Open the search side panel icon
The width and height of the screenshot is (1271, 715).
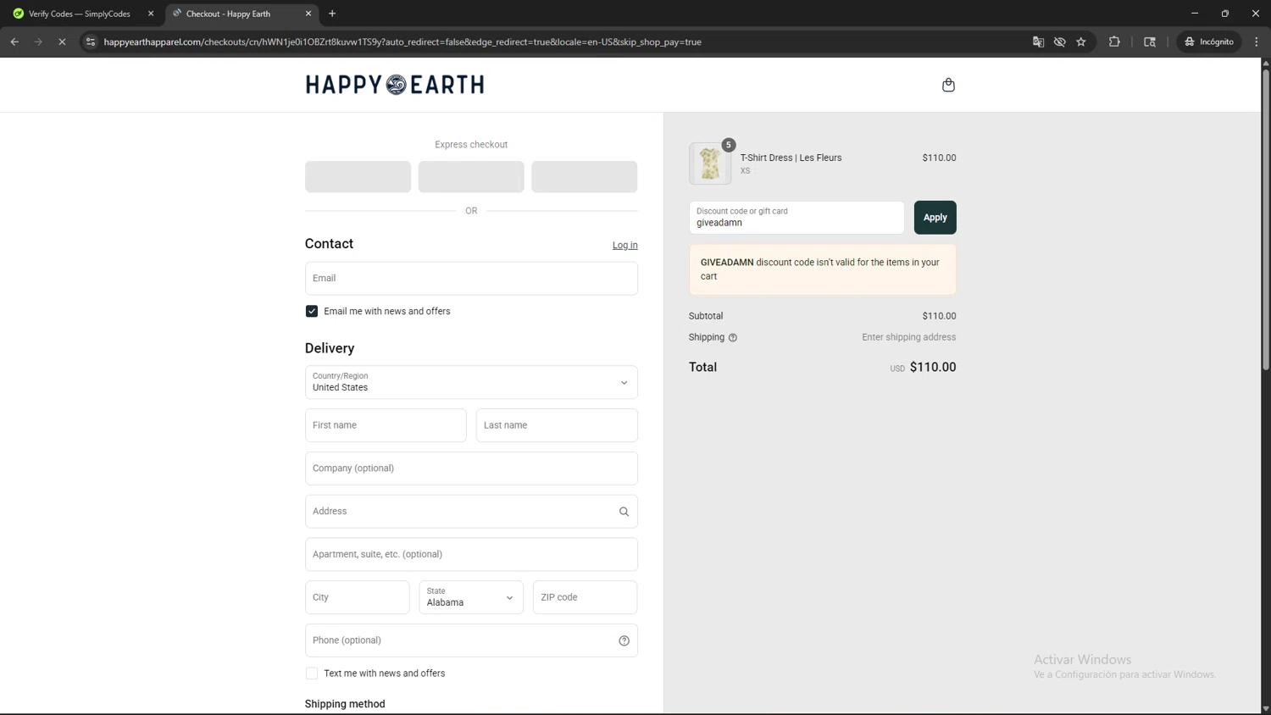click(1150, 42)
